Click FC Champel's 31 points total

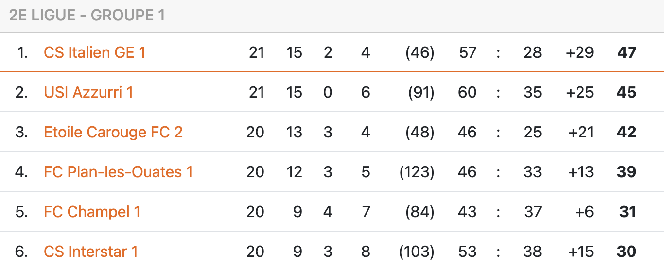coord(628,212)
